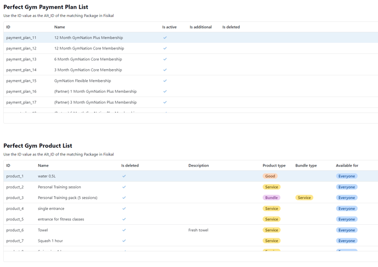Screen dimensions: 378x267
Task: Sort payment plans by ID column header
Action: pos(8,27)
